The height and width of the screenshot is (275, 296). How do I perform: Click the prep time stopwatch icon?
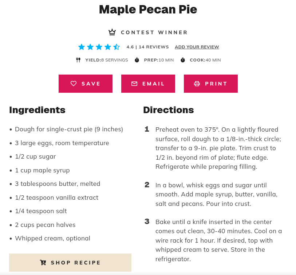[137, 60]
